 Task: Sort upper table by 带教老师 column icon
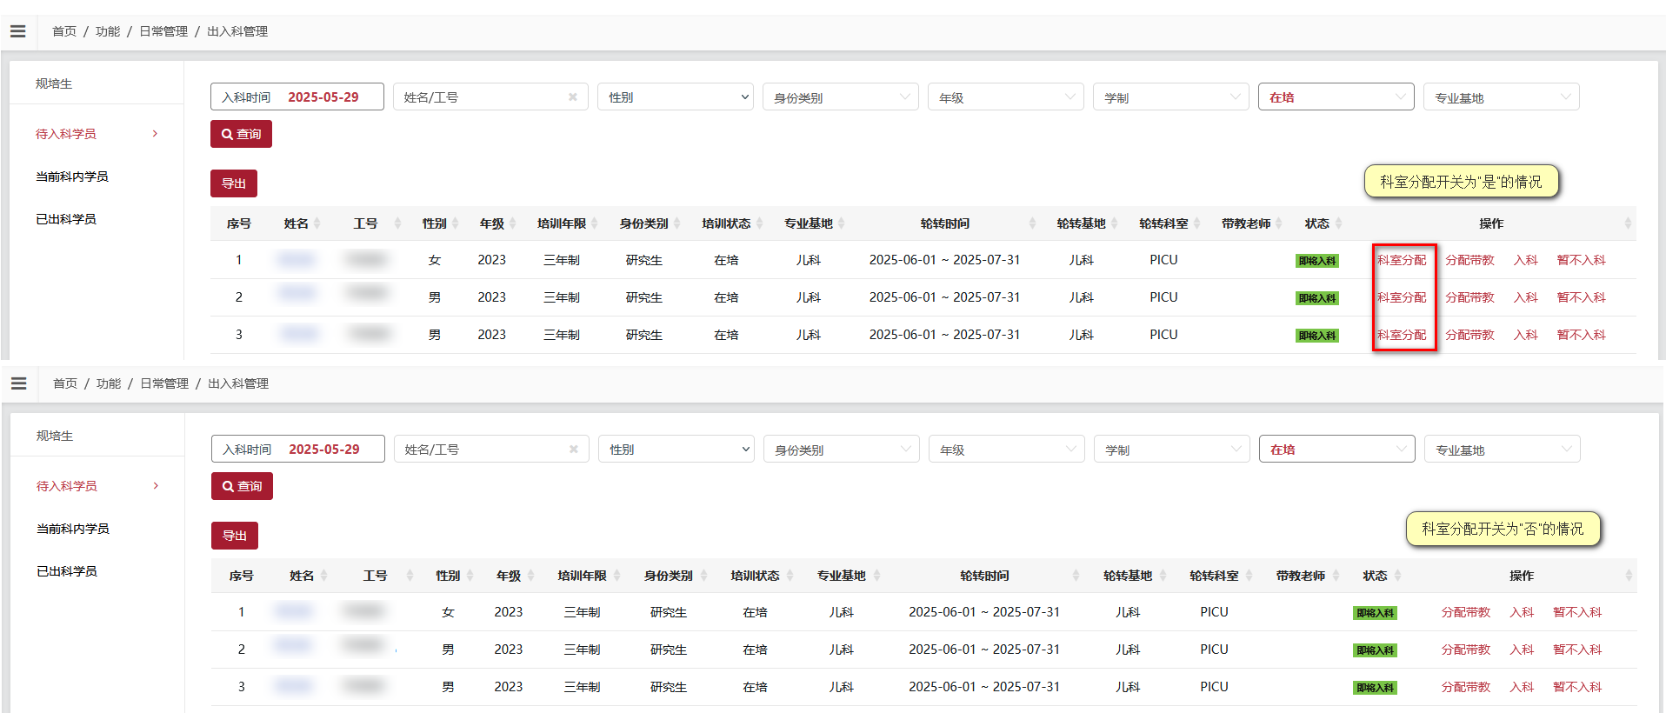coord(1278,223)
